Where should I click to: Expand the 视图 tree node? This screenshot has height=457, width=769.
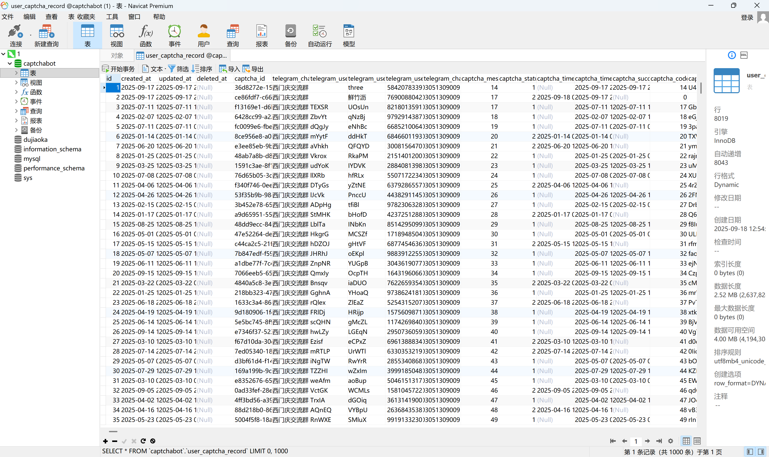[x=16, y=82]
